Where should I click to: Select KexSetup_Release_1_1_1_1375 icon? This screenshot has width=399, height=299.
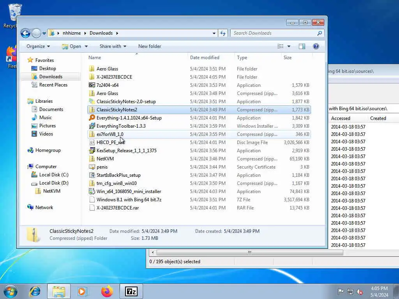(x=92, y=151)
